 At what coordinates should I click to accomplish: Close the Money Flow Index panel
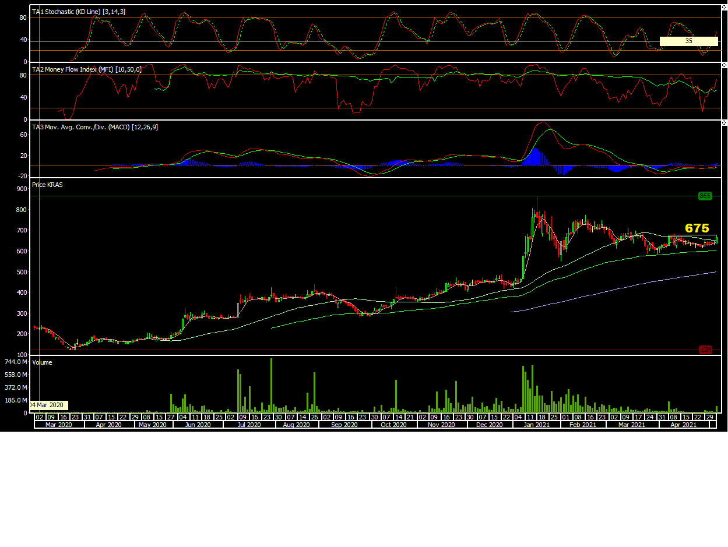725,65
